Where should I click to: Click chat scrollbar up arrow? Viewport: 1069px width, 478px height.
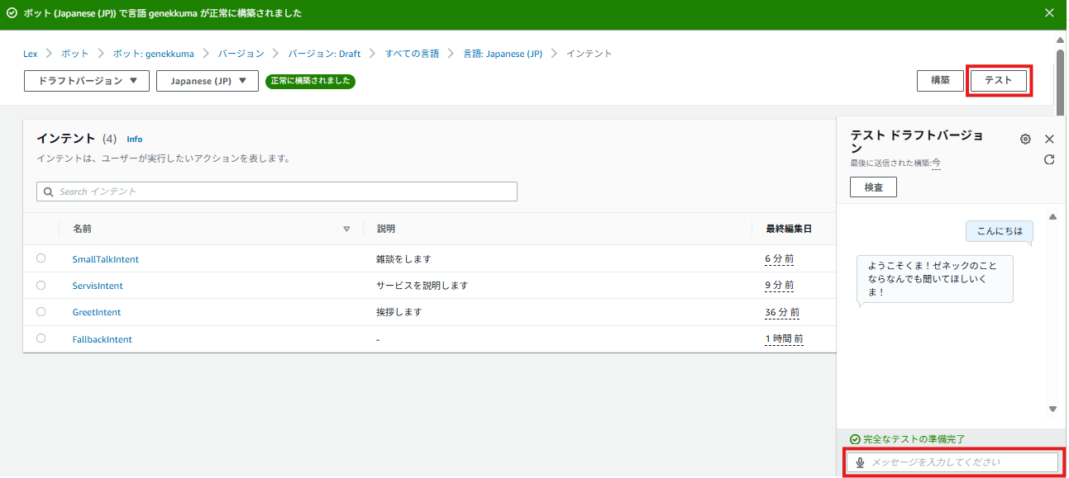tap(1052, 217)
